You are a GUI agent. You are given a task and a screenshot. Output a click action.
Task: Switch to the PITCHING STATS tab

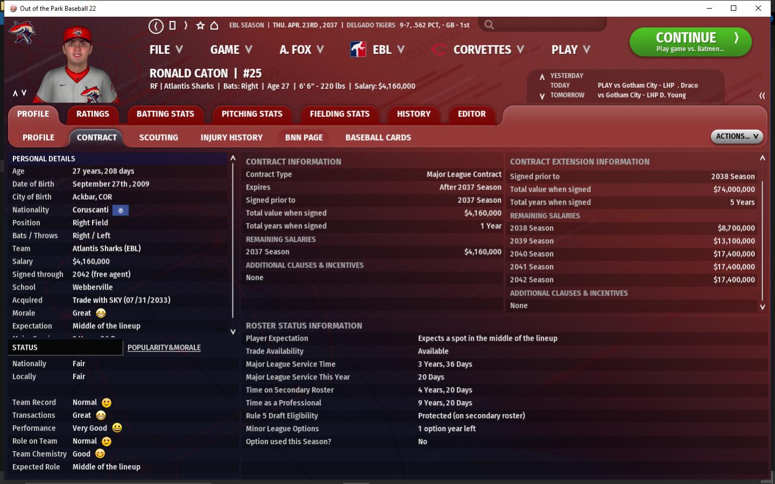tap(252, 114)
